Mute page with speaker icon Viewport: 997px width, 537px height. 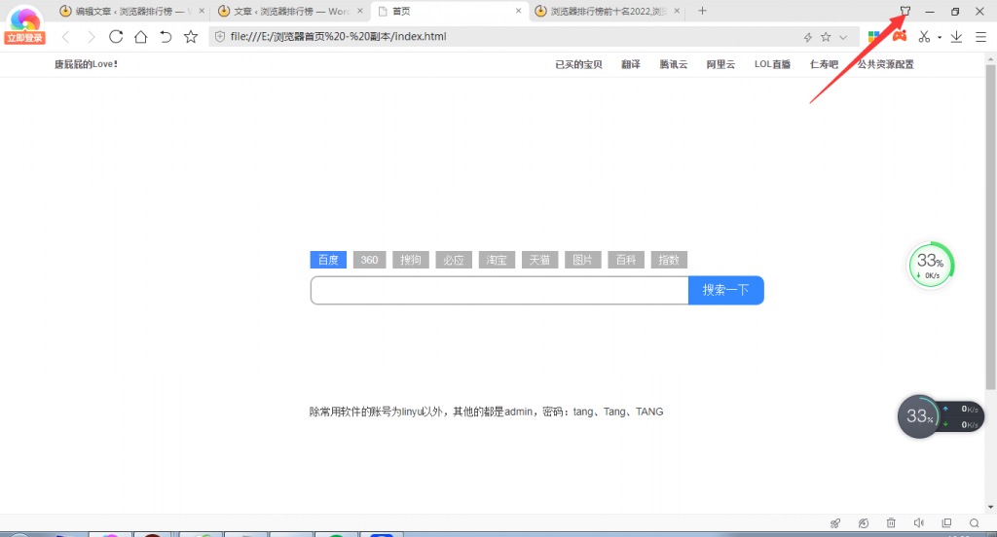coord(919,523)
